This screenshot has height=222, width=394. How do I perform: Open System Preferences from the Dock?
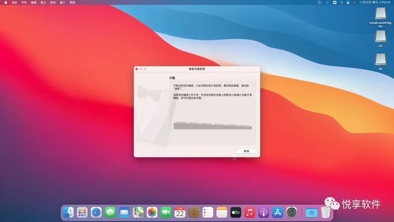[x=291, y=213]
